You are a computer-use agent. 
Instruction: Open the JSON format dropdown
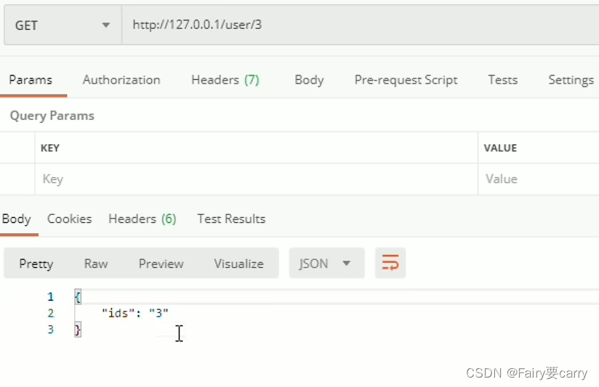tap(326, 263)
